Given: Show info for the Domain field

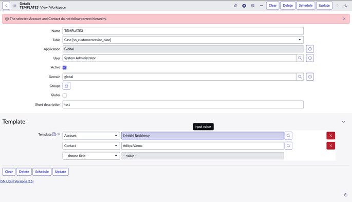Looking at the screenshot, I should click(310, 77).
